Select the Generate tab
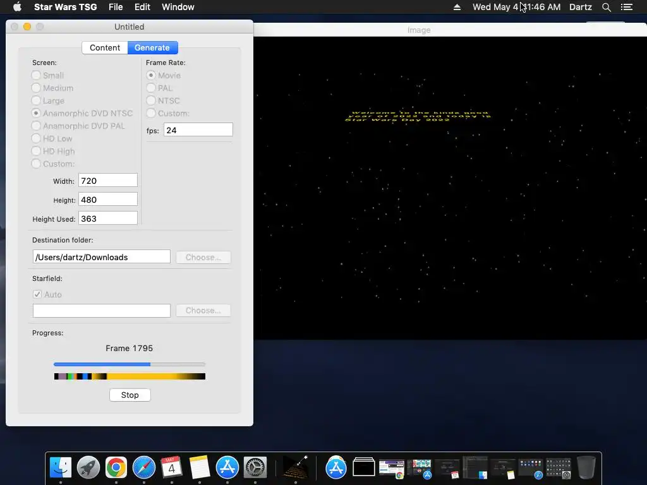 [152, 47]
